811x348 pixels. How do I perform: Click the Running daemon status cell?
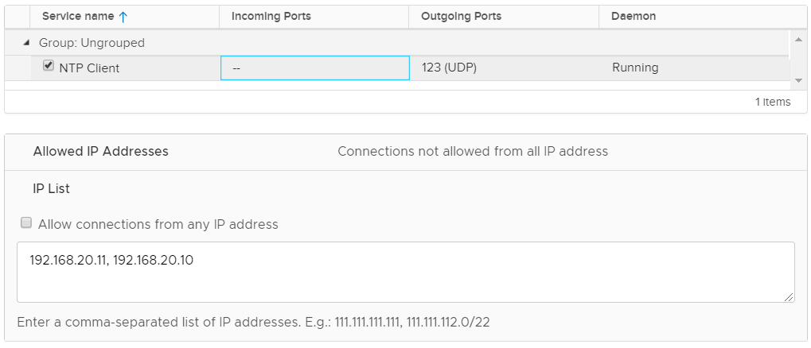(635, 68)
